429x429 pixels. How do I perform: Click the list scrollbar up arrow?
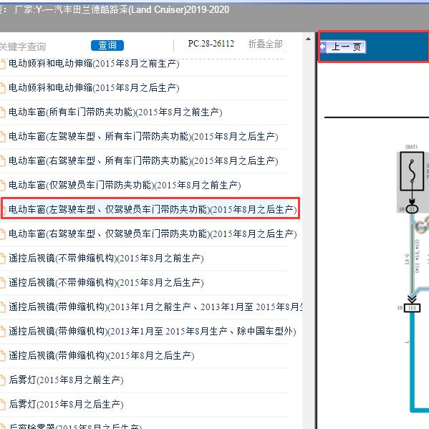click(x=309, y=39)
